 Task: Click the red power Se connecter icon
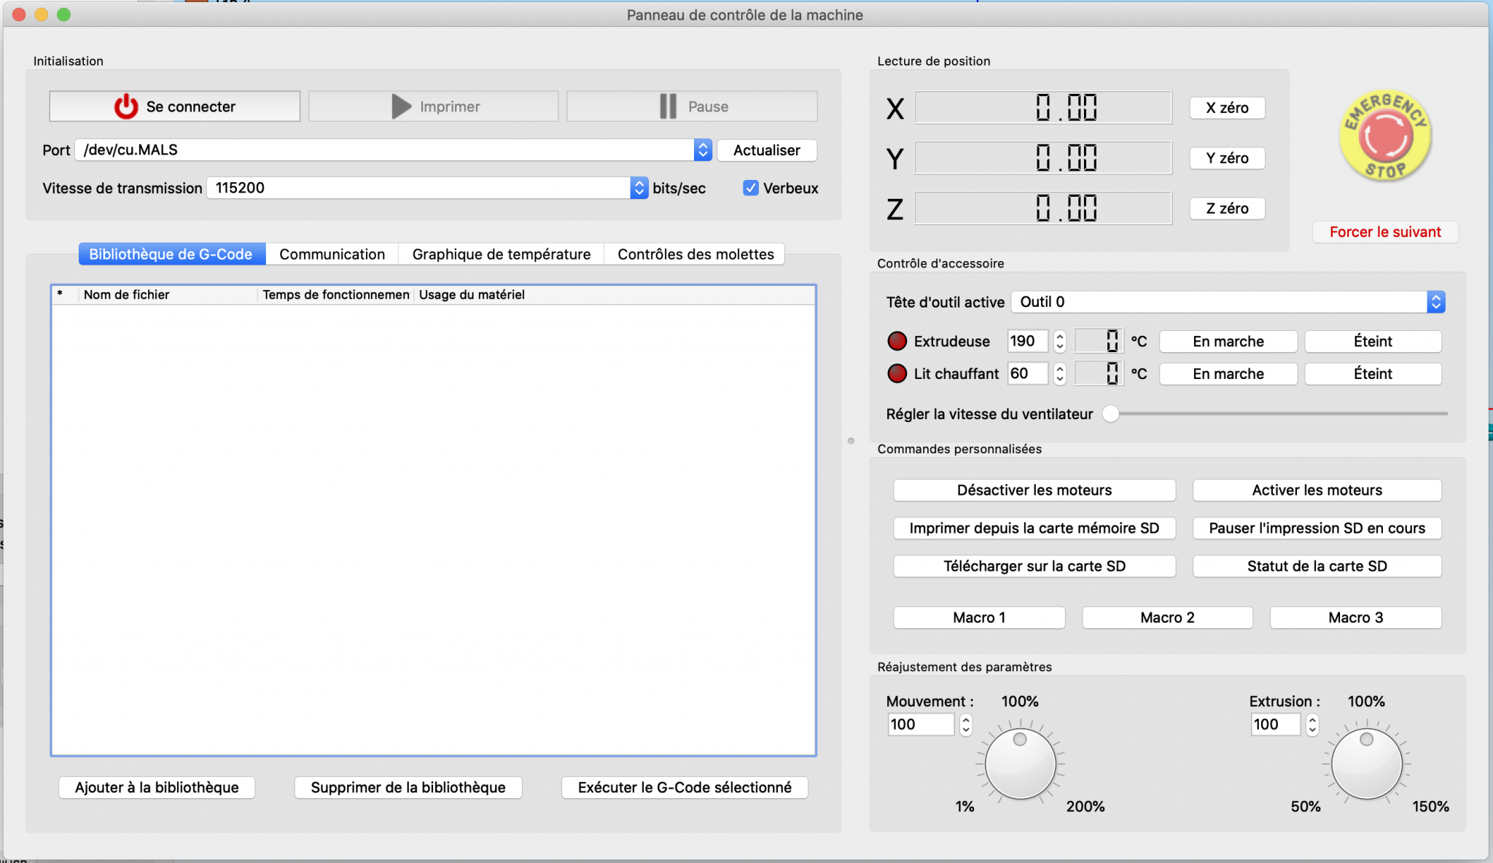click(x=125, y=106)
